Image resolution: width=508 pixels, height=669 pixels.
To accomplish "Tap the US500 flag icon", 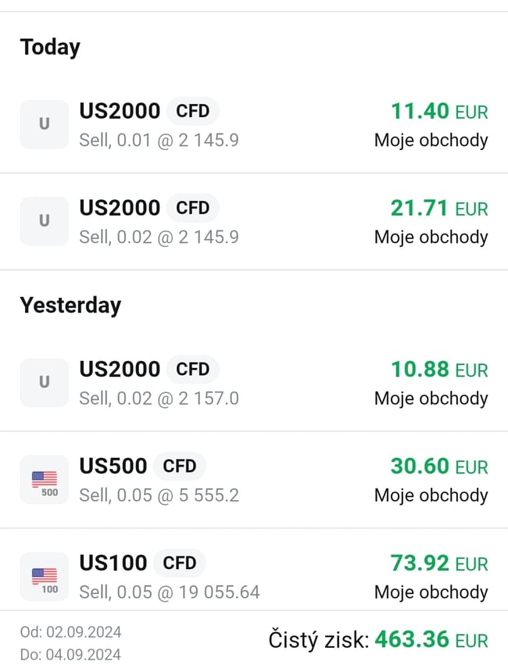I will point(45,479).
